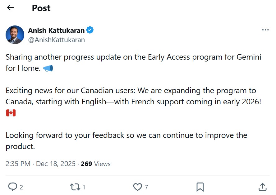Open Anish Kattukaran's profile picture
The image size is (276, 195).
click(15, 35)
